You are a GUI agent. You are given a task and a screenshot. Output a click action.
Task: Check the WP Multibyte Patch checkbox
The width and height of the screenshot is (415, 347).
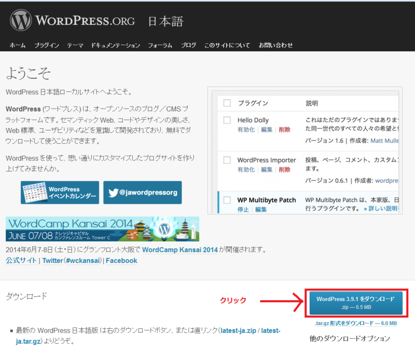(x=227, y=199)
